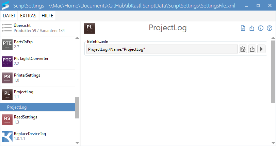Run the ProjectLog command
This screenshot has height=146, width=276.
click(261, 49)
